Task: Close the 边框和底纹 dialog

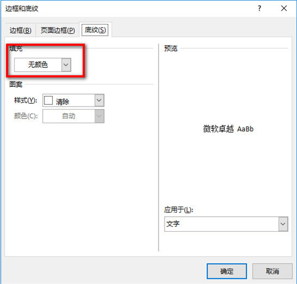Action: pyautogui.click(x=284, y=8)
